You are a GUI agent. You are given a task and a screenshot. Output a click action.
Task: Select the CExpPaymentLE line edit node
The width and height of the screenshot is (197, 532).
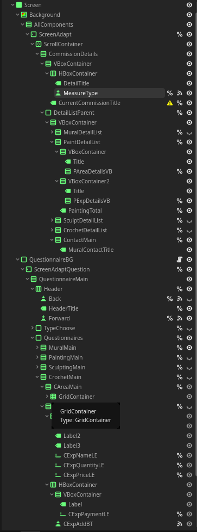click(88, 514)
